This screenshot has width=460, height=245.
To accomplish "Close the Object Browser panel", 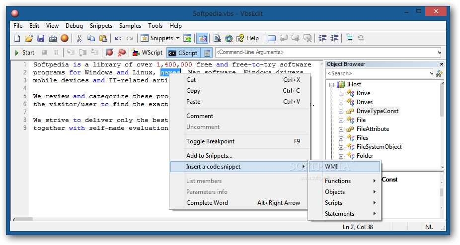I will point(442,64).
